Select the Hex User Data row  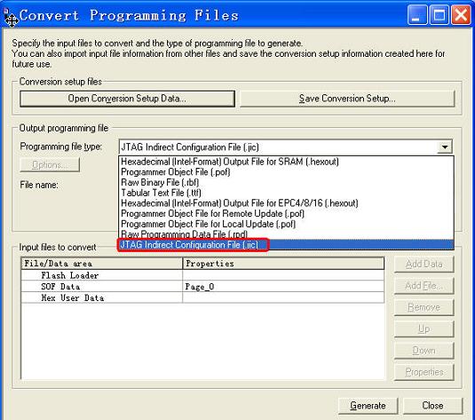[202, 297]
